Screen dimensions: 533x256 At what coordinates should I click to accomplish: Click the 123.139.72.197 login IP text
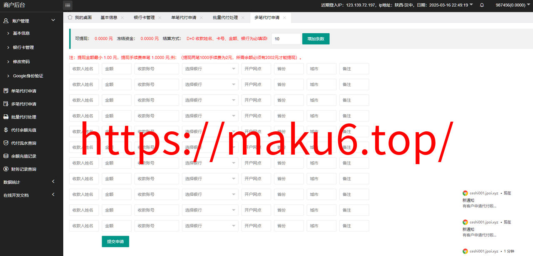361,5
